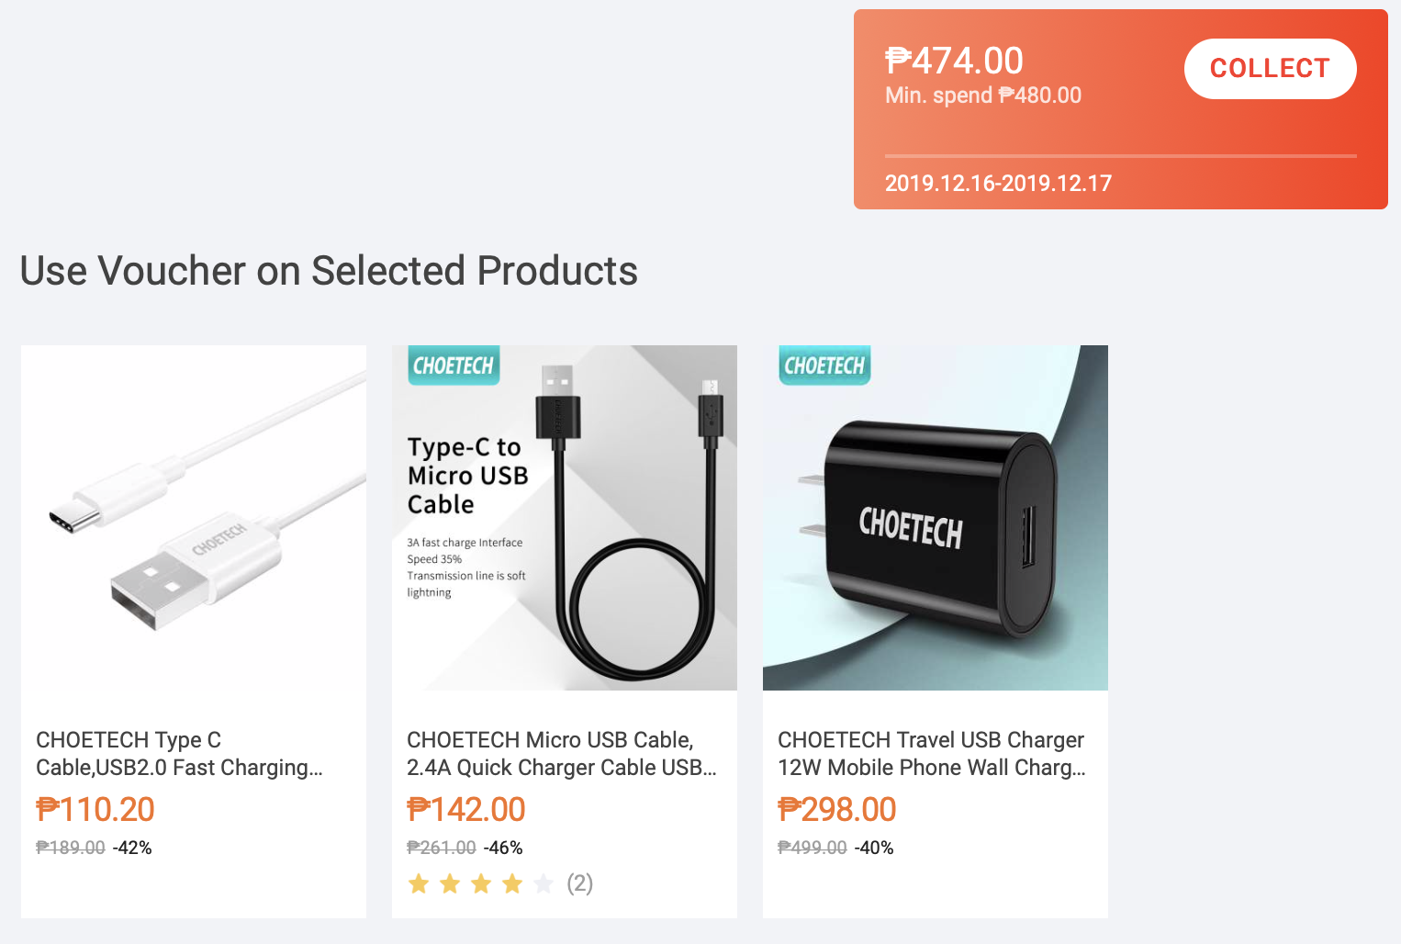This screenshot has width=1401, height=944.
Task: Open the black Micro USB cable image
Action: 565,518
